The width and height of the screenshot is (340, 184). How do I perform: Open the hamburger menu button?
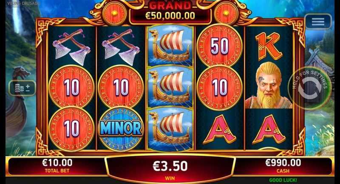[x=318, y=21]
